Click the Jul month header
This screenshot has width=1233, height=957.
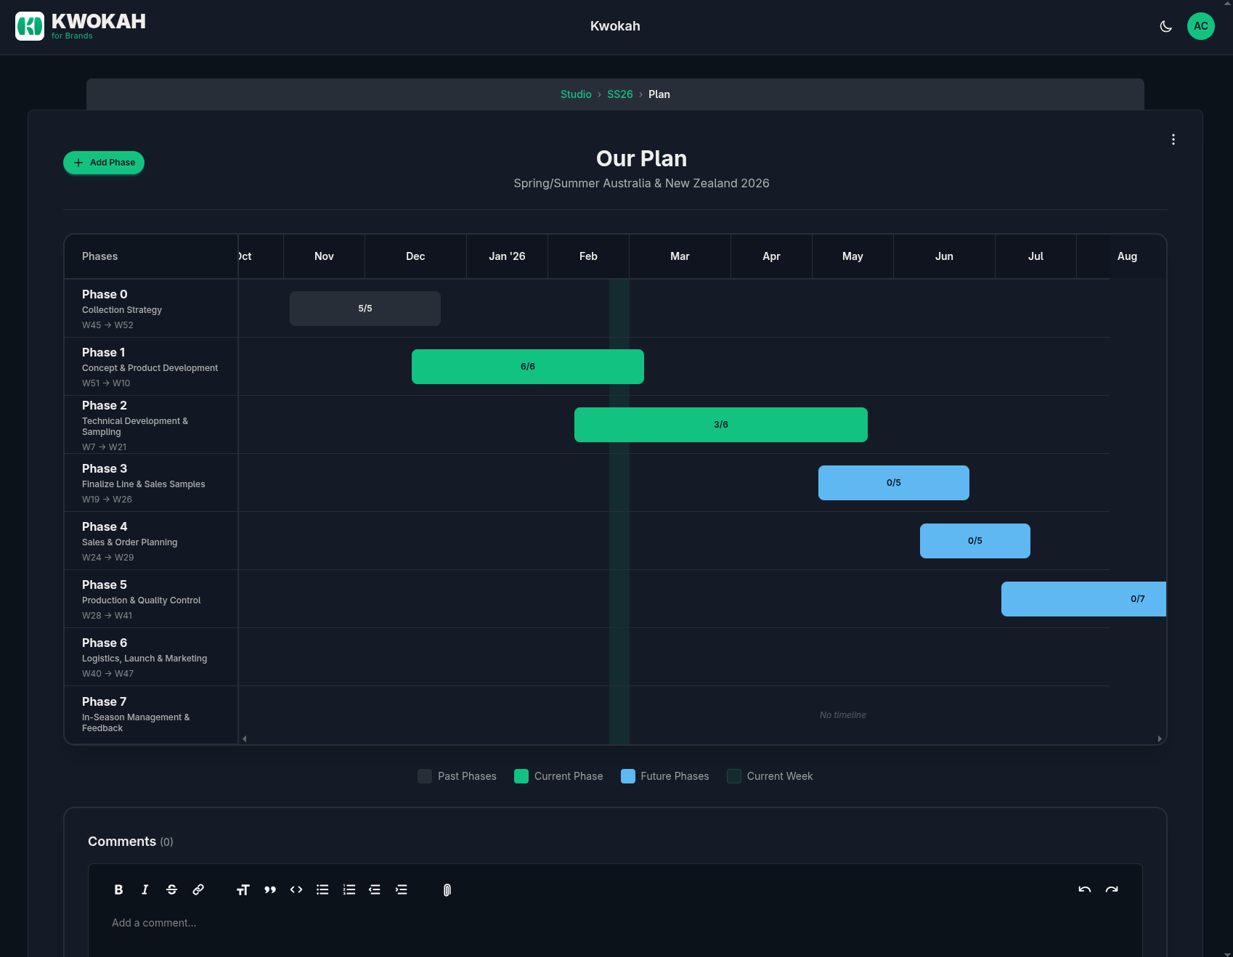(x=1035, y=256)
